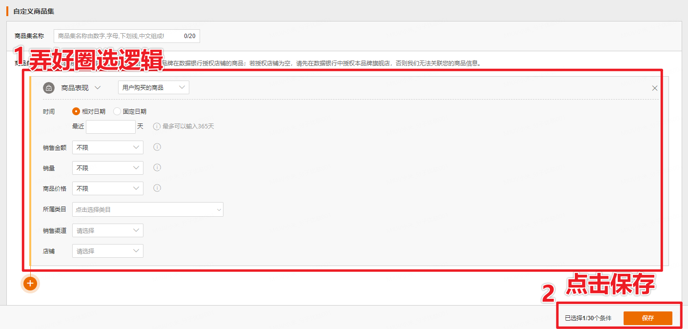Open the 用户购买的商品 dropdown
Image resolution: width=688 pixels, height=329 pixels.
pyautogui.click(x=154, y=87)
